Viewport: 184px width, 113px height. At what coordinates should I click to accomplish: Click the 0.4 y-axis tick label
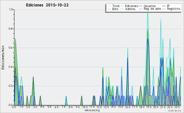click(11, 67)
